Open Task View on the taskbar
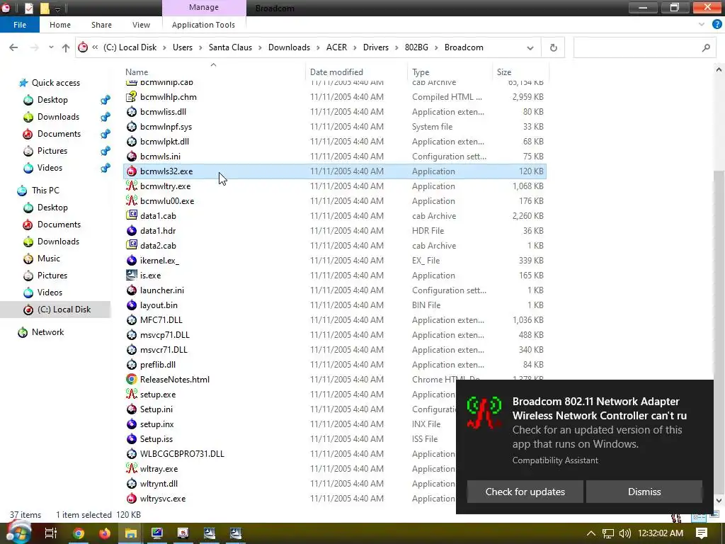Screen dimensions: 725x544 coord(51,533)
